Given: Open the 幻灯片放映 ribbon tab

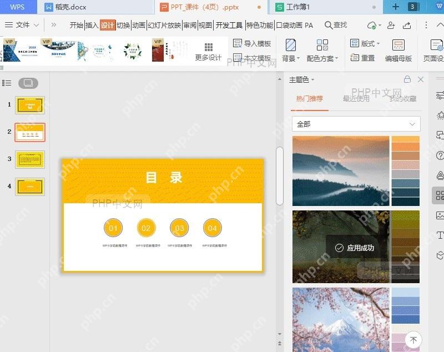Looking at the screenshot, I should pos(164,26).
